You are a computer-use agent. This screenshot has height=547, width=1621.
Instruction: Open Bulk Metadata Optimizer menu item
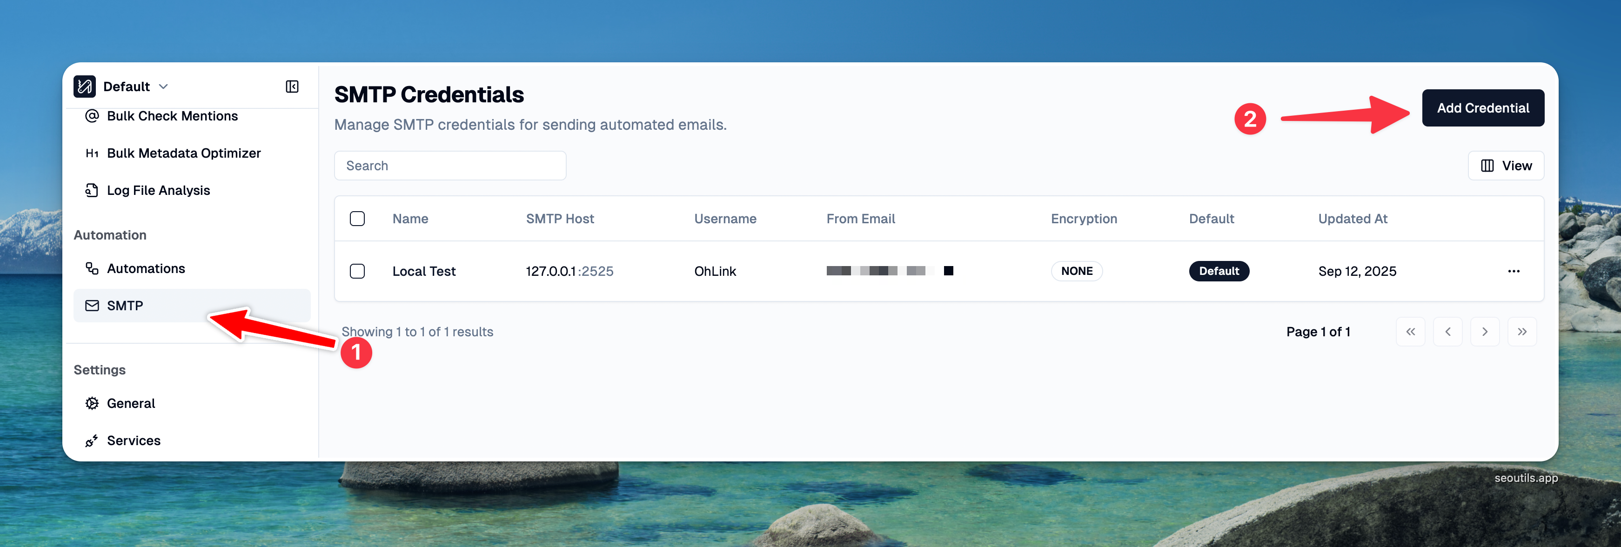[183, 153]
